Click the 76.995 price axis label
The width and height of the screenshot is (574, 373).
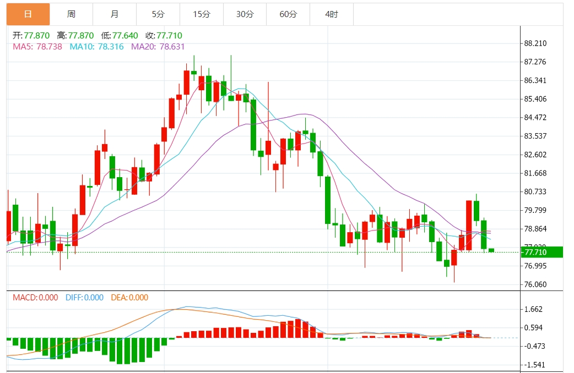(x=535, y=266)
